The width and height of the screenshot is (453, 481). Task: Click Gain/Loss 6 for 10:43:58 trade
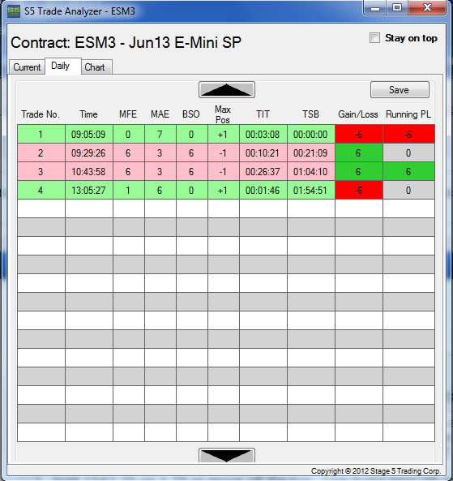tap(359, 171)
